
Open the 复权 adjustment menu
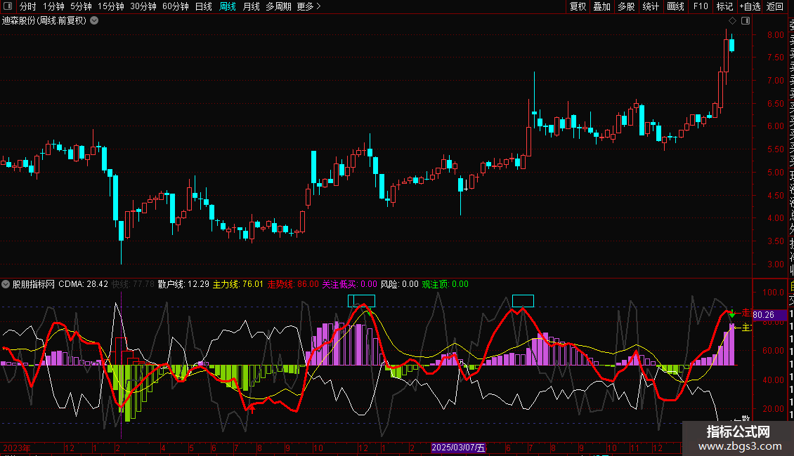[578, 6]
